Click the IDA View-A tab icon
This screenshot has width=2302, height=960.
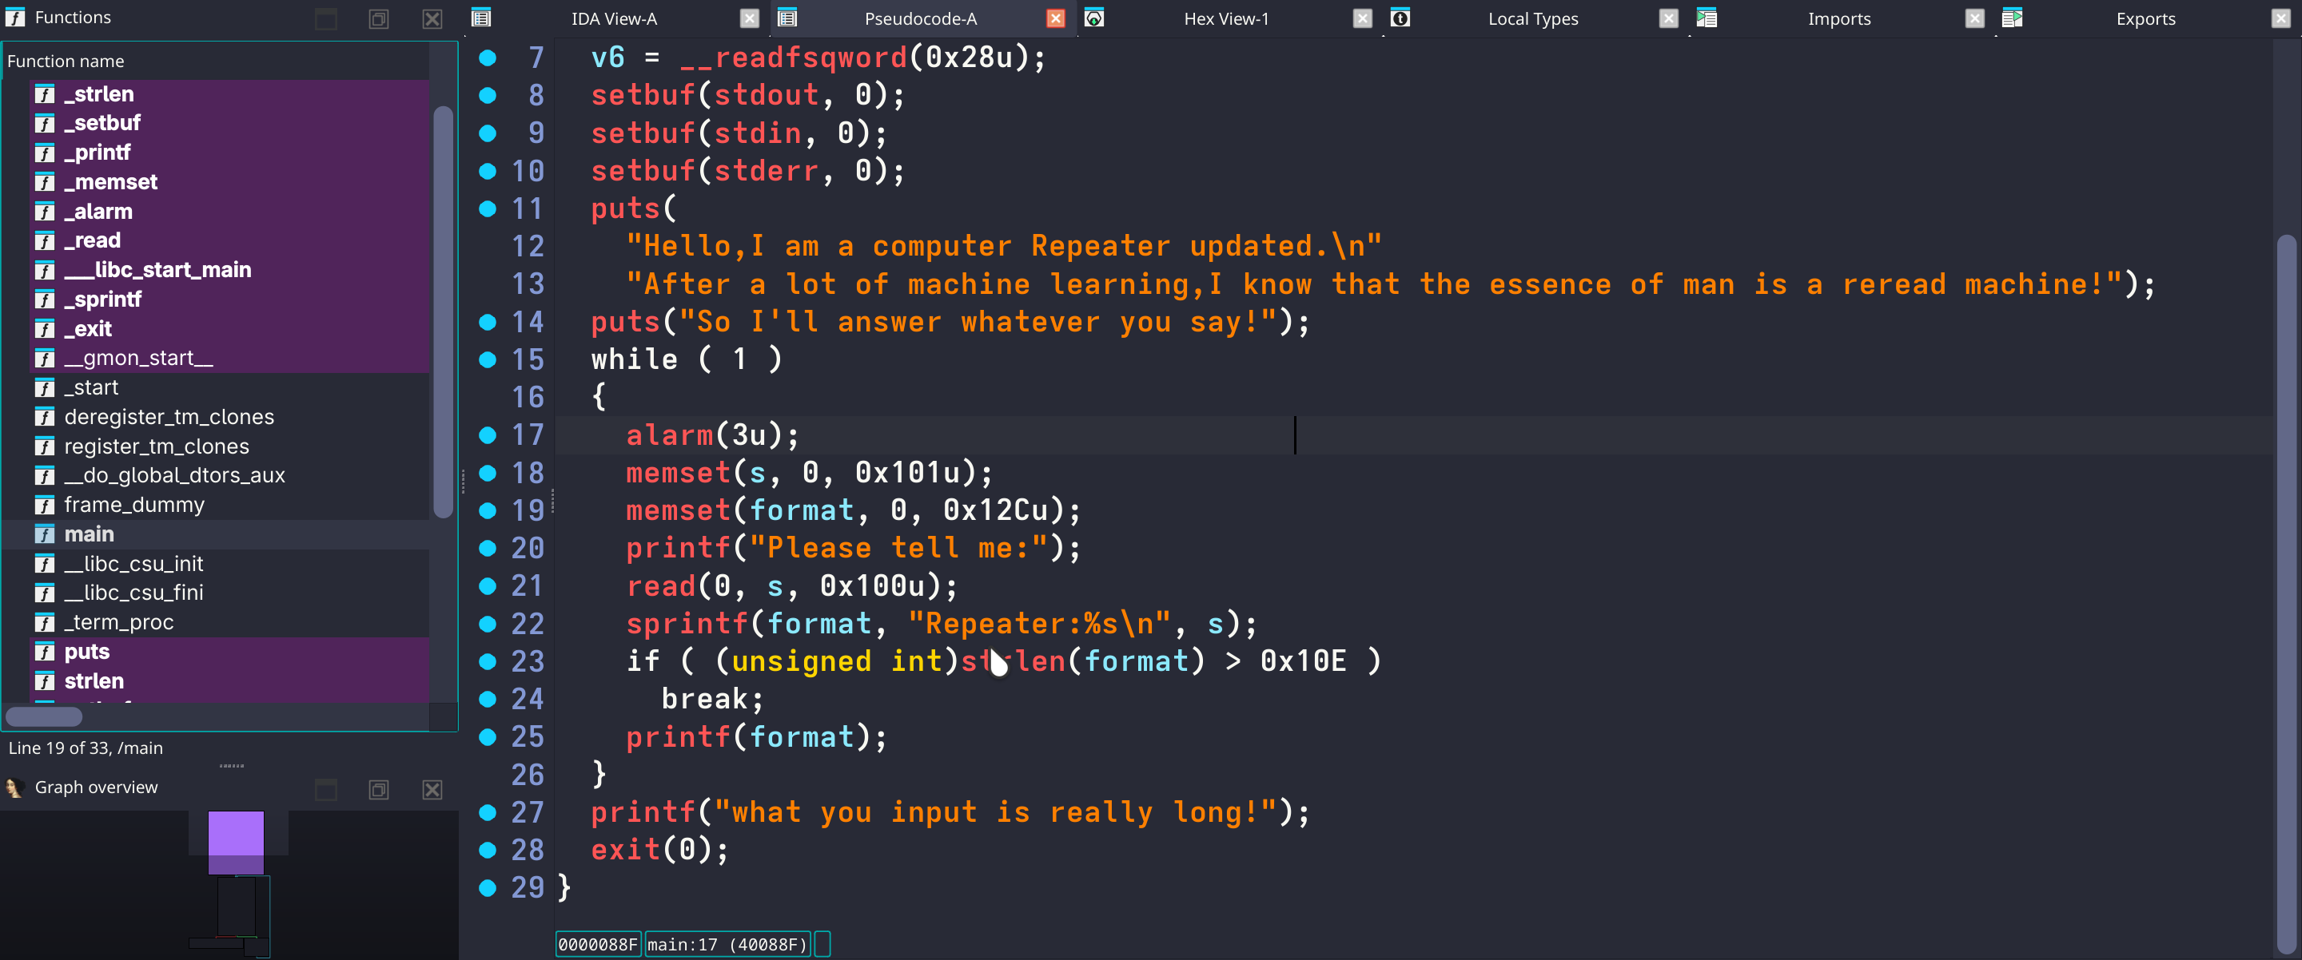point(480,18)
